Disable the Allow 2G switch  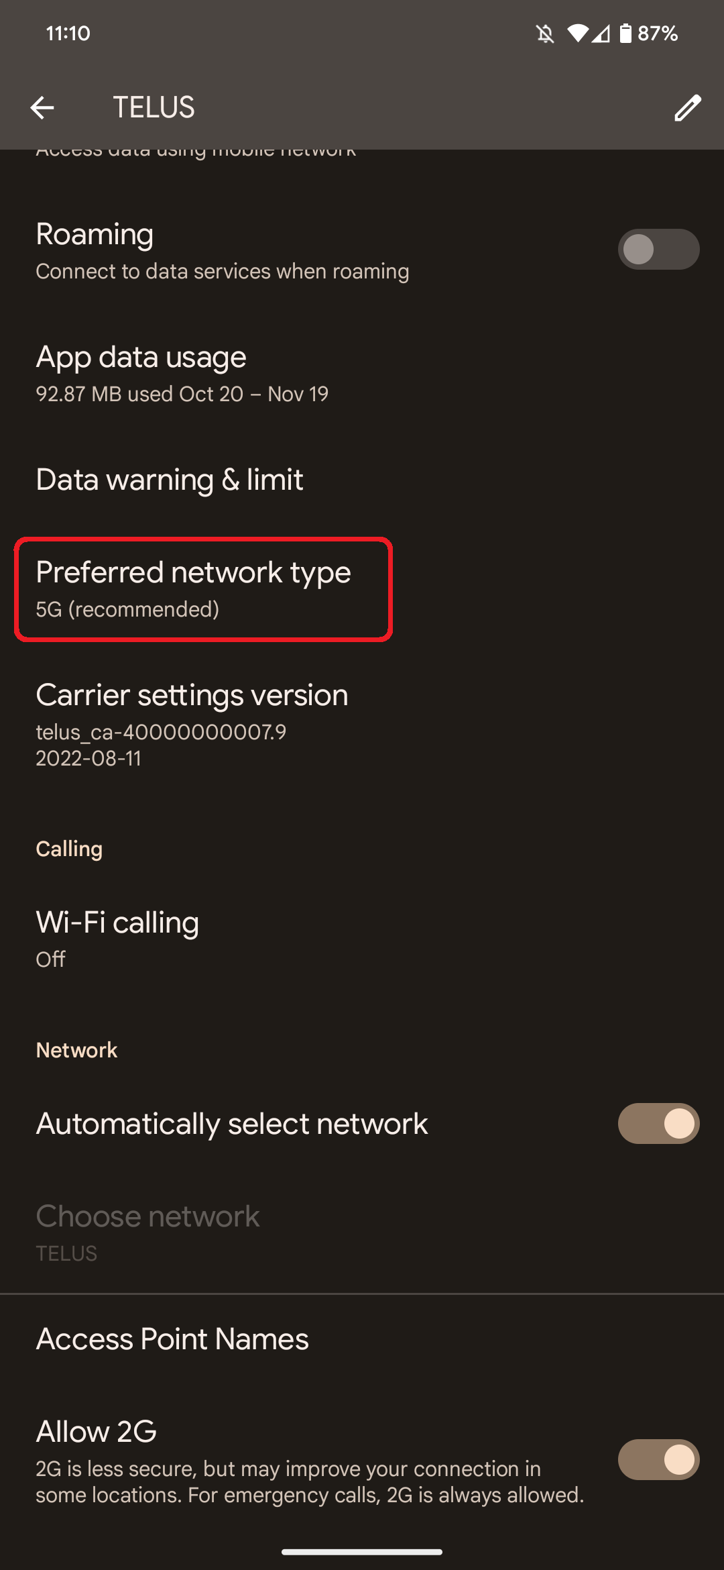658,1460
